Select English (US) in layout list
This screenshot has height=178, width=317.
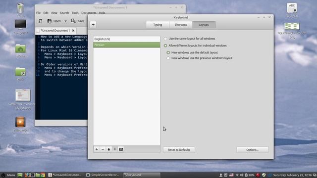pyautogui.click(x=127, y=39)
